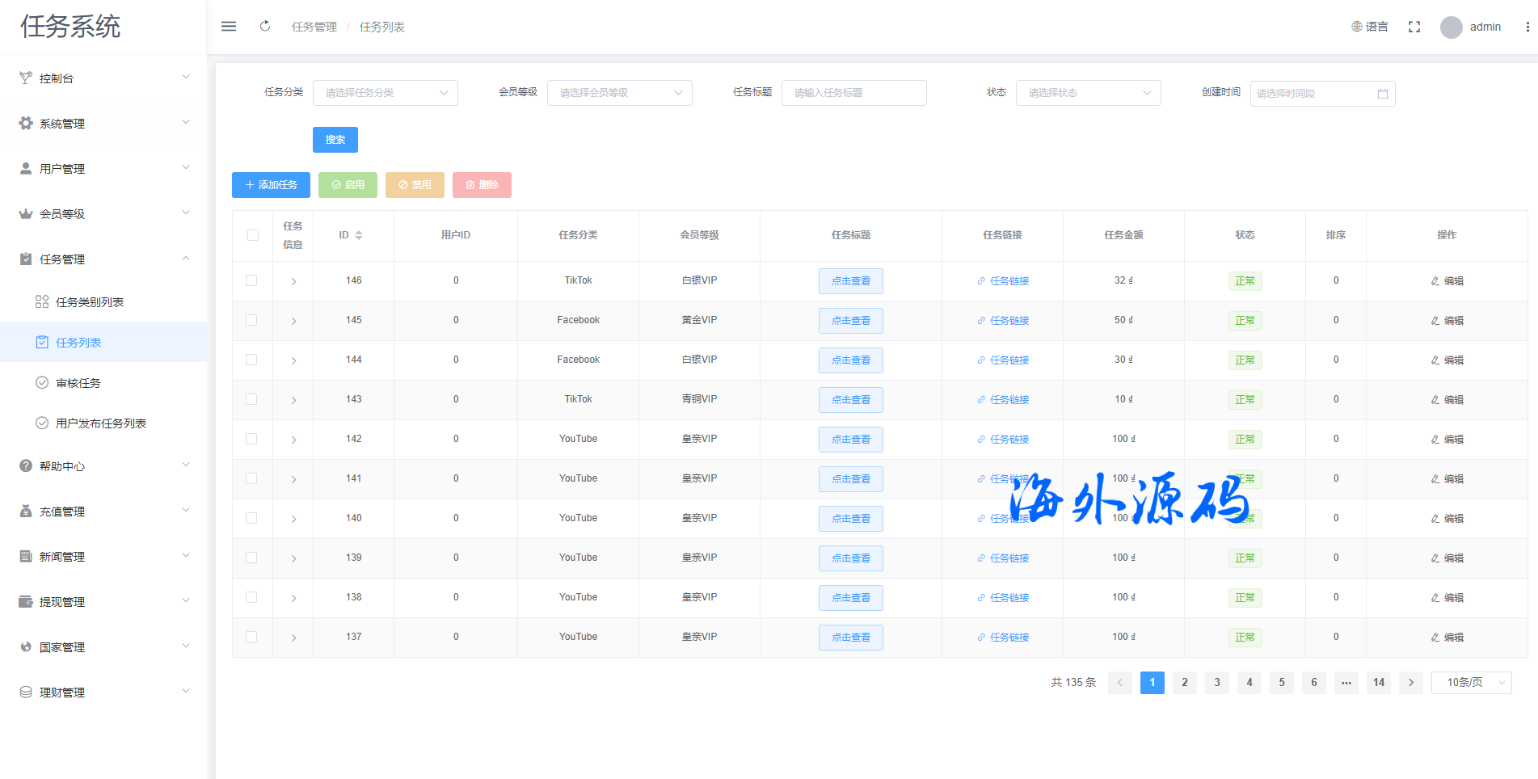The width and height of the screenshot is (1538, 779).
Task: Expand the user management sidebar menu
Action: (x=103, y=169)
